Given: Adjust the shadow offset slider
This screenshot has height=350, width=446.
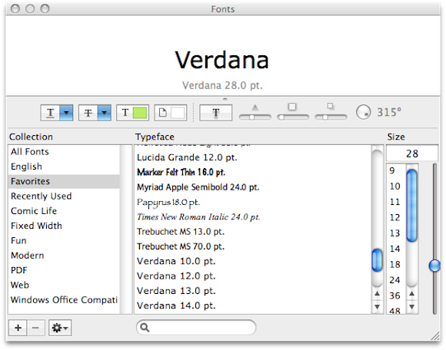Looking at the screenshot, I should tap(331, 117).
